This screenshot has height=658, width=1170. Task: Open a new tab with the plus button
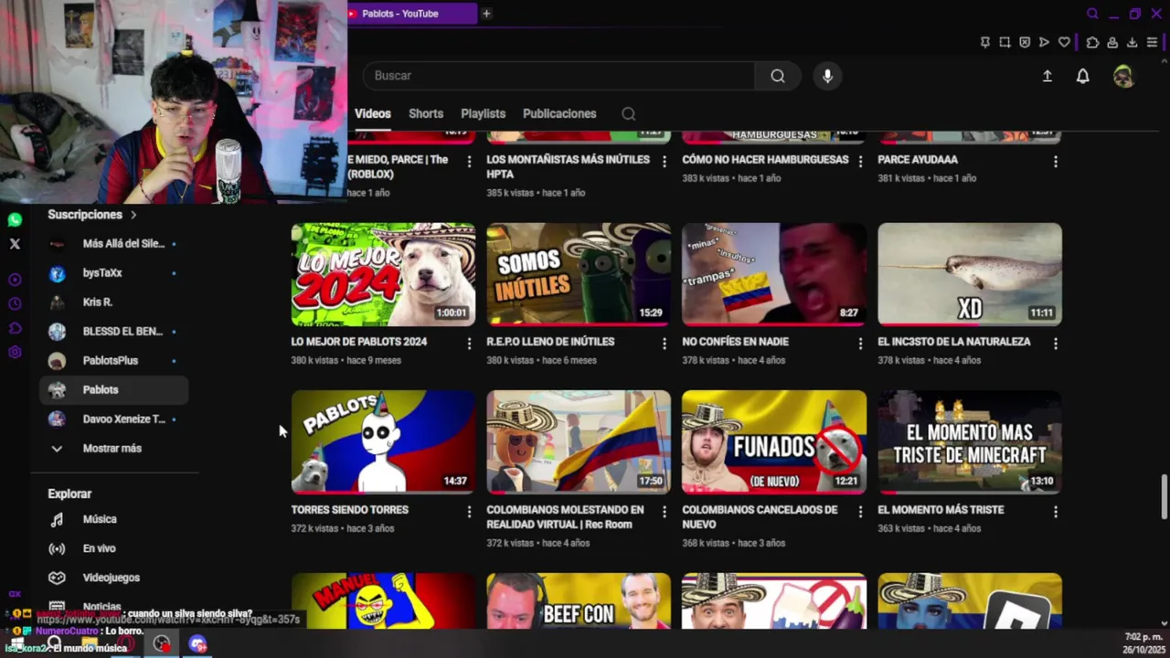[486, 14]
